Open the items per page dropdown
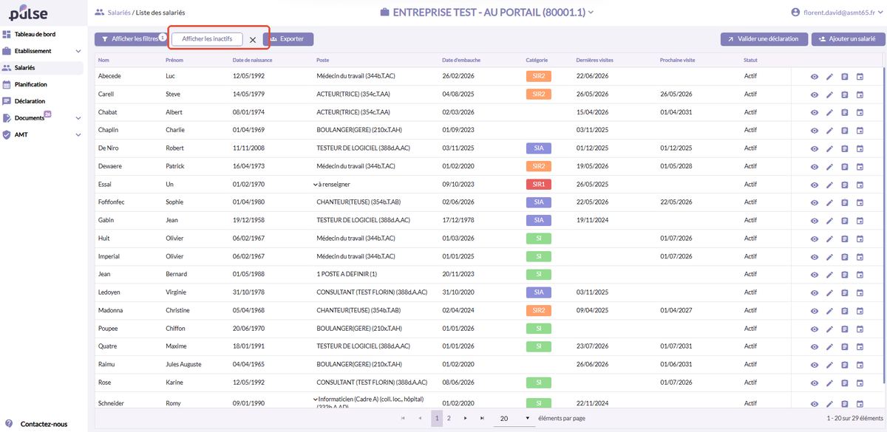887x432 pixels. (514, 418)
